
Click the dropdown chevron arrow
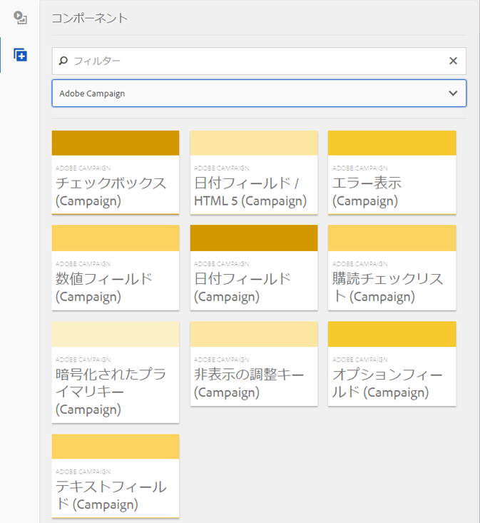click(x=453, y=93)
